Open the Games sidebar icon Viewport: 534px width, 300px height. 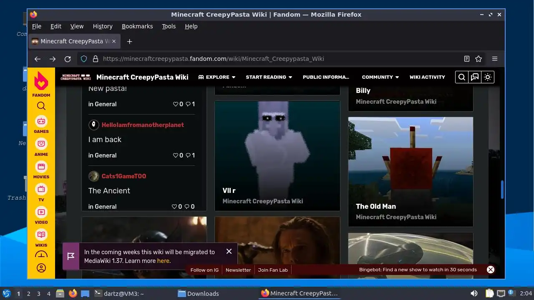[x=41, y=124]
